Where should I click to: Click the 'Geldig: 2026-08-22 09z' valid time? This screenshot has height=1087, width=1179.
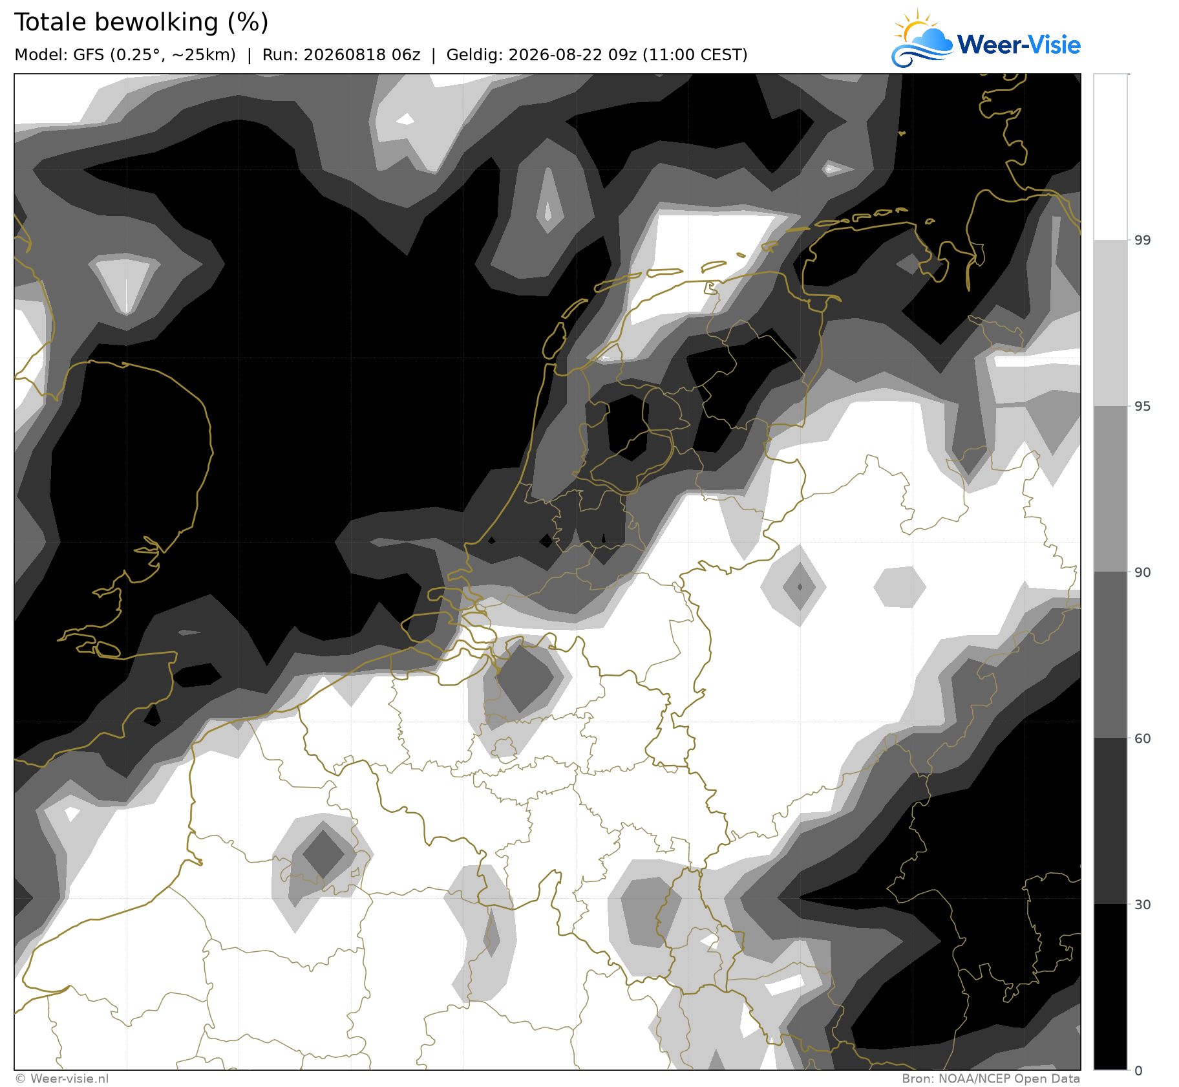tap(542, 55)
